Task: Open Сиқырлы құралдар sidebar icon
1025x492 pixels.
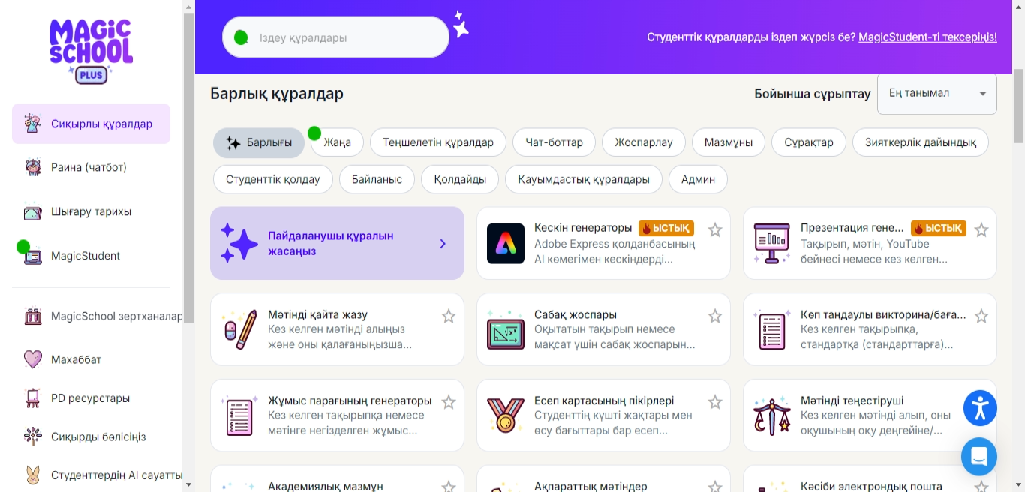Action: coord(32,124)
